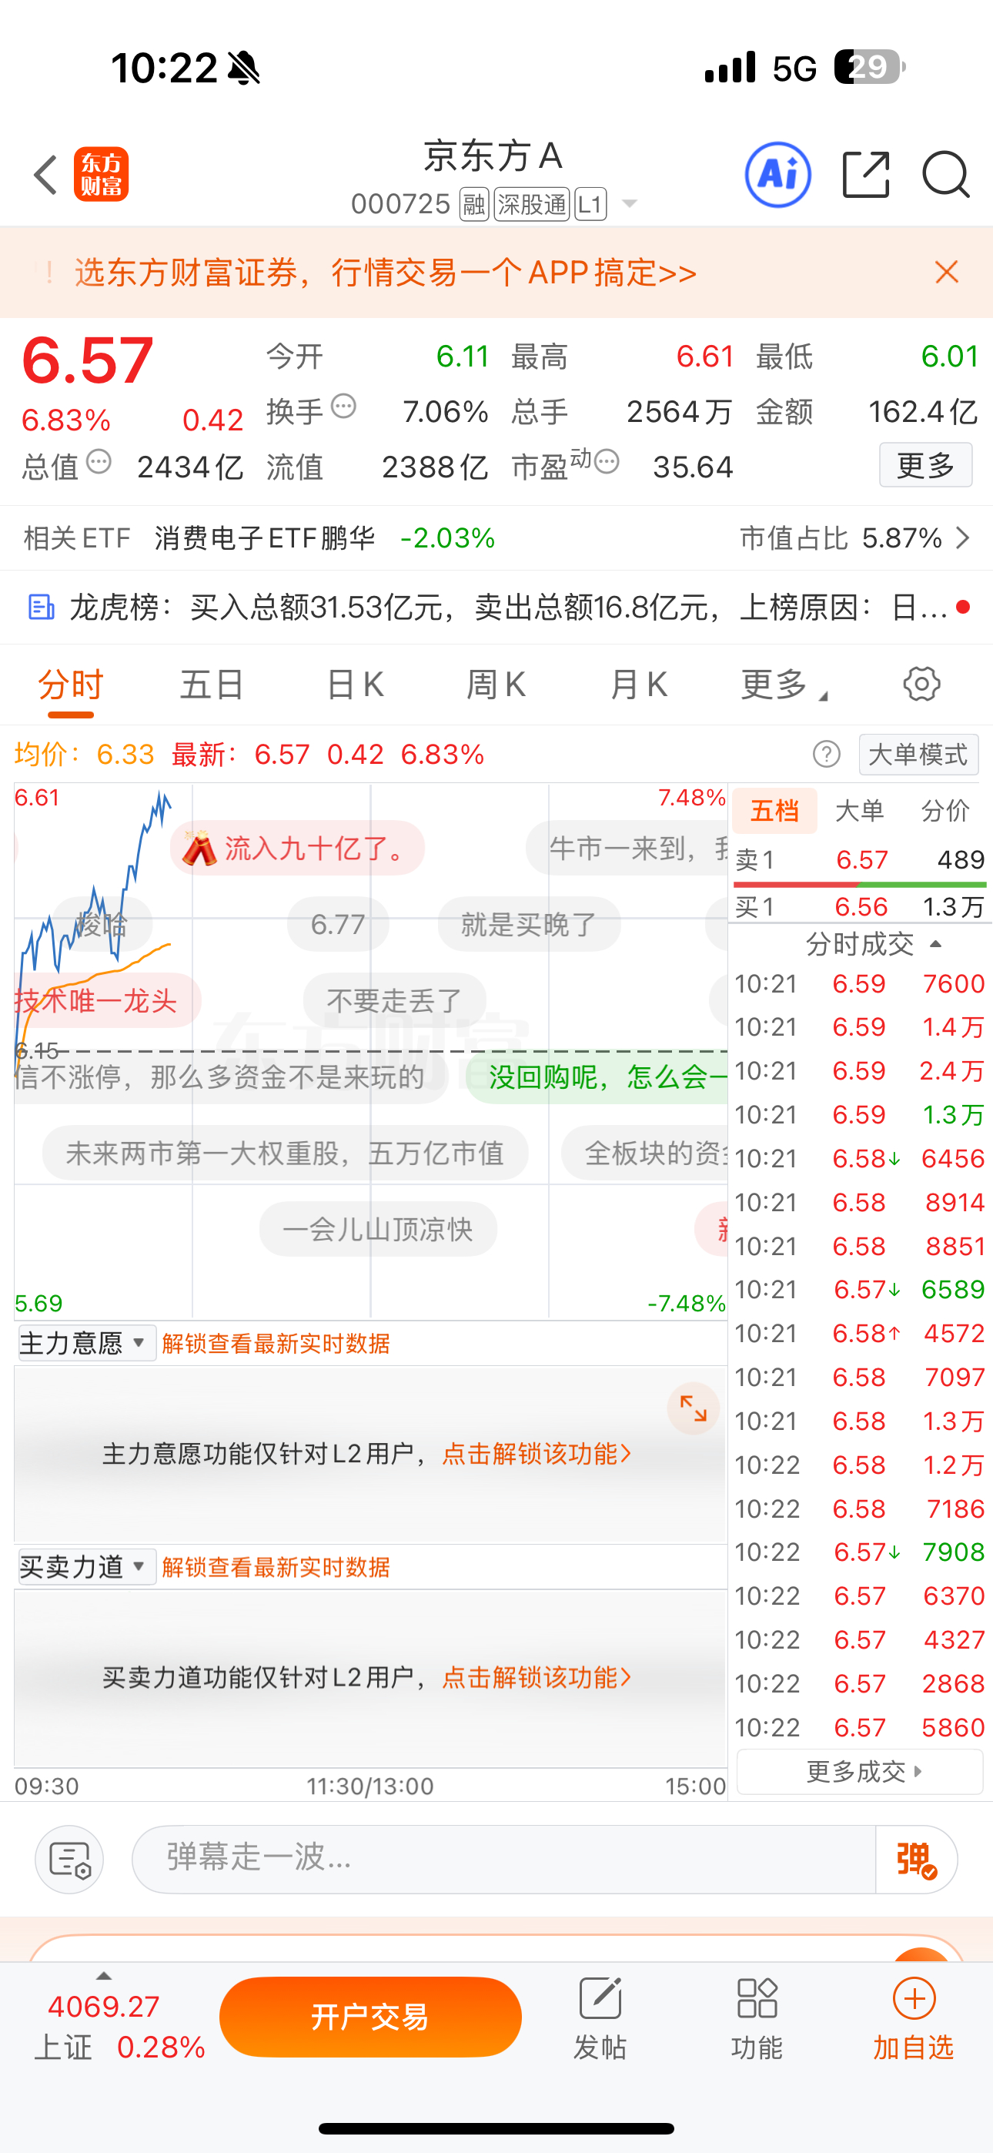Screen dimensions: 993x2153
Task: Tap the 发帖 post icon
Action: 600,2018
